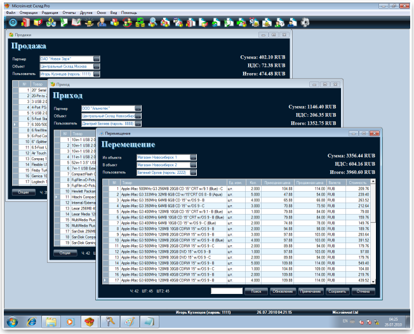Open Paint palette icon in the taskbar

click(130, 322)
